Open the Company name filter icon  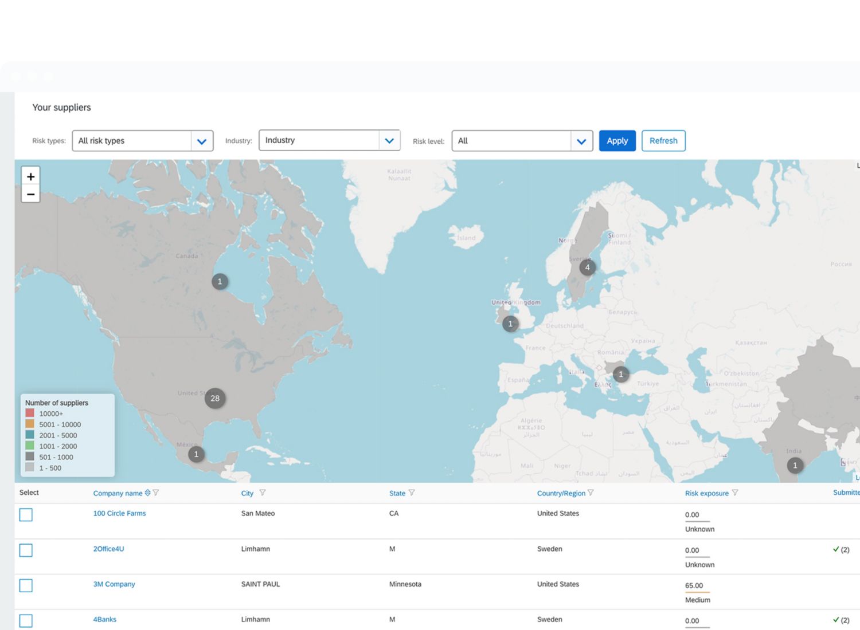coord(156,493)
